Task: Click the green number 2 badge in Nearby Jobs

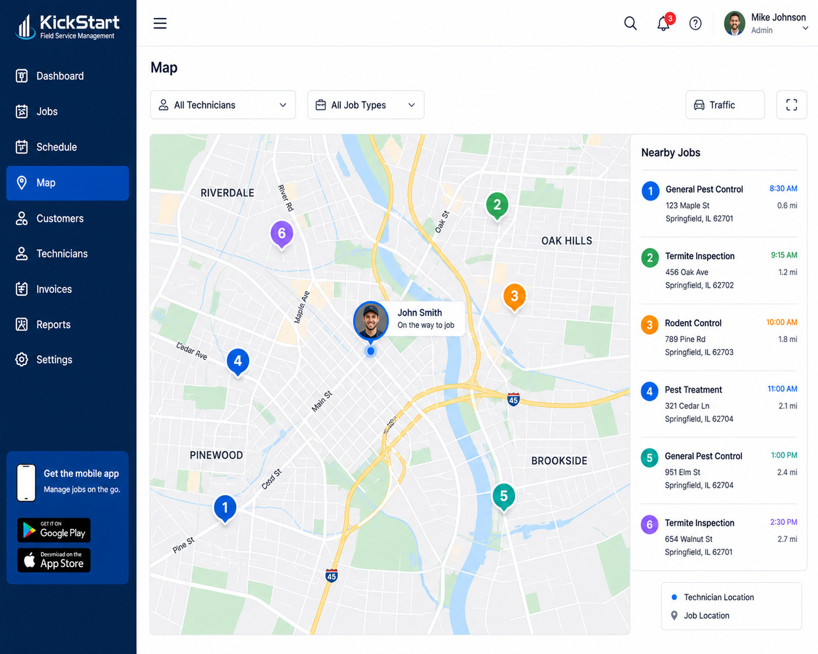Action: (650, 258)
